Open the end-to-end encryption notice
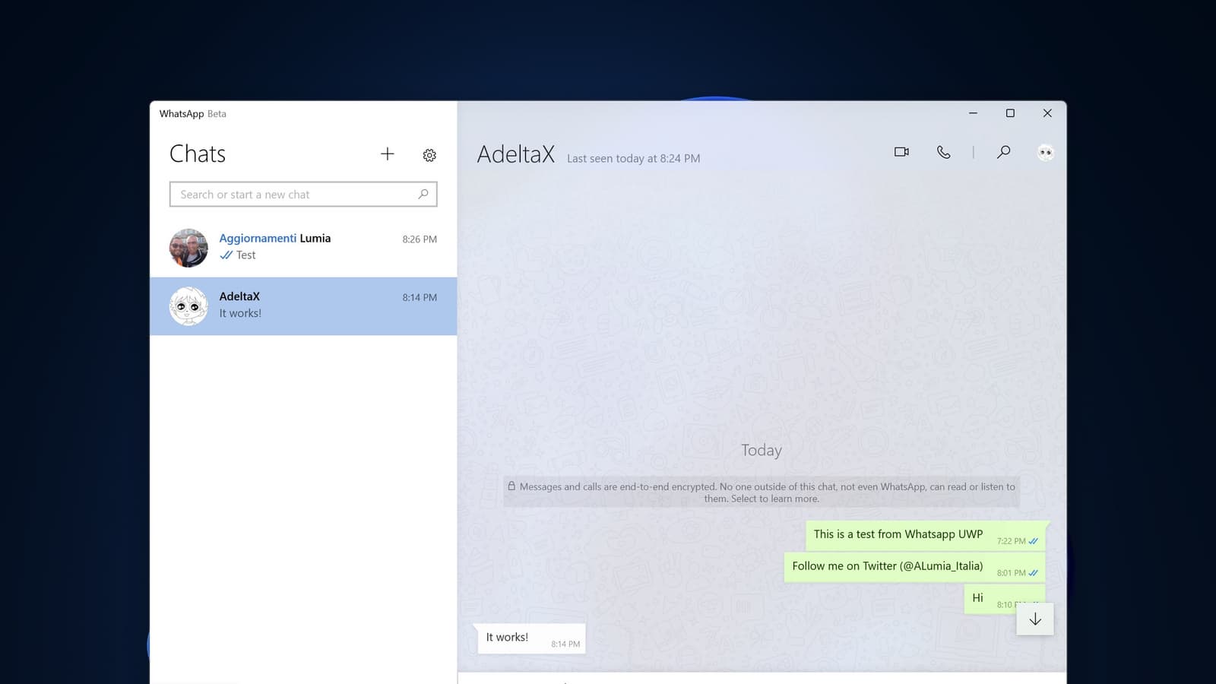 (762, 492)
